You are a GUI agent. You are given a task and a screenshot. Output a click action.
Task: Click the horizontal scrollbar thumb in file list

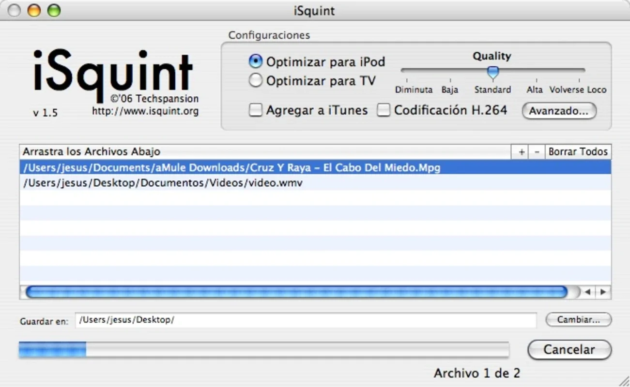pos(296,292)
